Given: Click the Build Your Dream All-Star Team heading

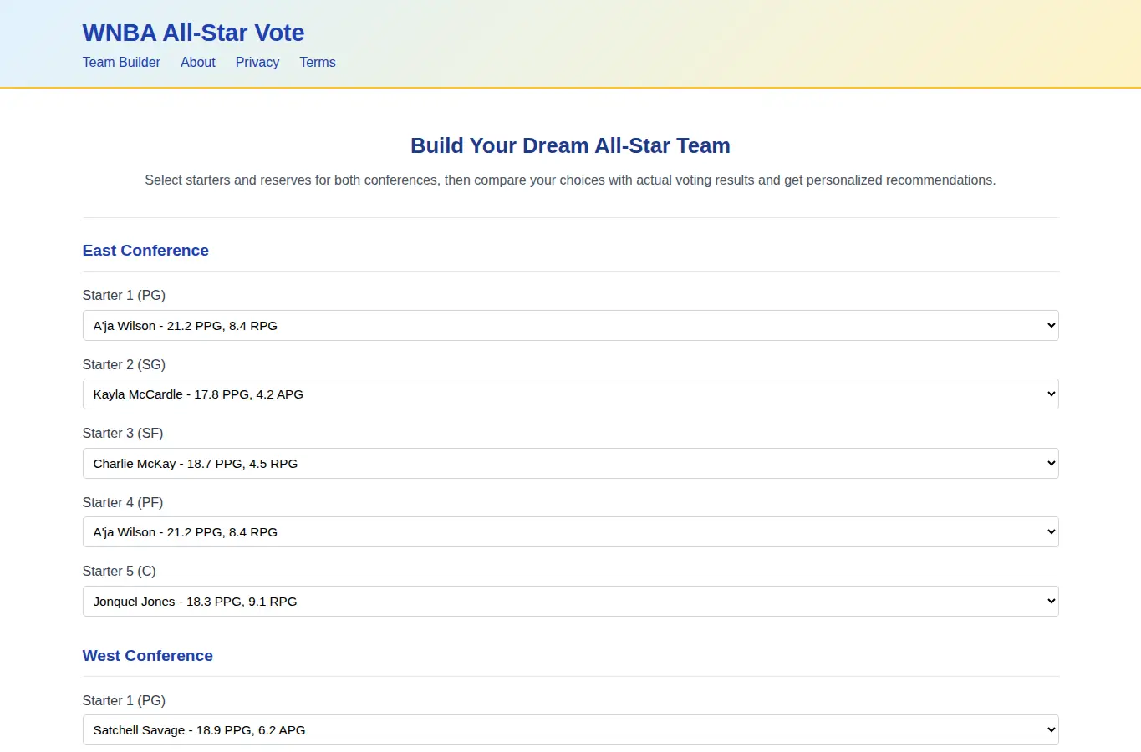Looking at the screenshot, I should coord(570,145).
